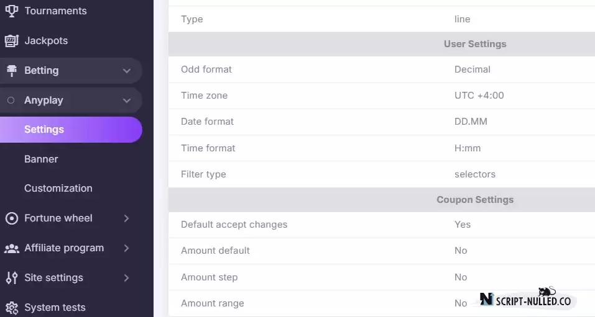Collapse the Betting section chevron
The width and height of the screenshot is (595, 317).
click(x=127, y=71)
